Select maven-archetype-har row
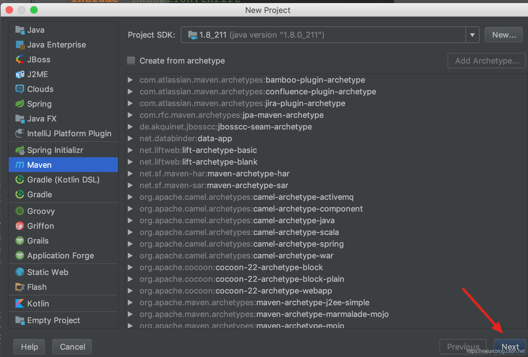Image resolution: width=528 pixels, height=357 pixels. coord(326,174)
